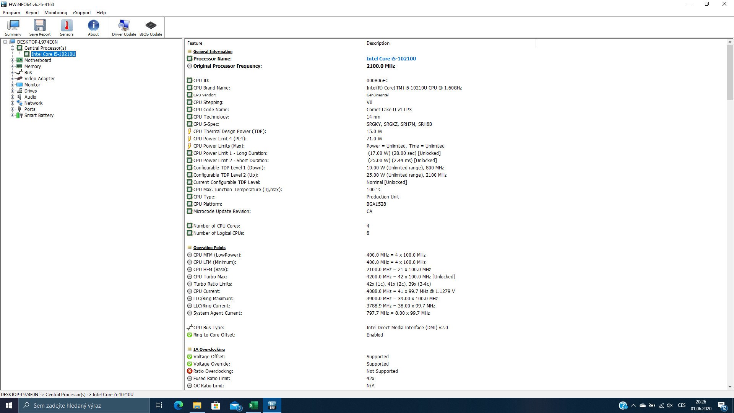
Task: Open the eSupport menu
Action: [82, 13]
